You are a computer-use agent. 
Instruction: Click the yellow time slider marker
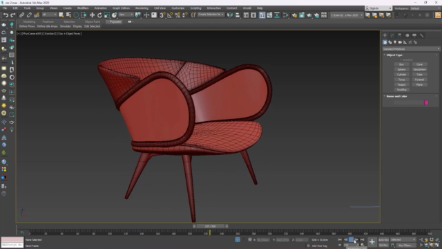(x=209, y=232)
